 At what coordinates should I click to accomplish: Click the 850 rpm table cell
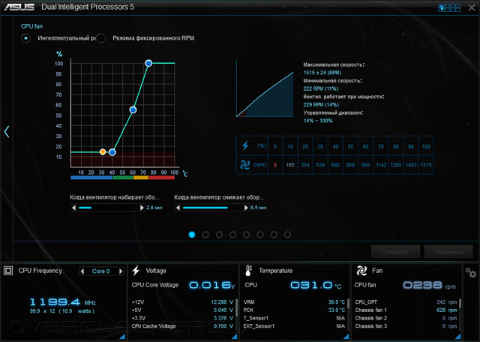click(350, 165)
